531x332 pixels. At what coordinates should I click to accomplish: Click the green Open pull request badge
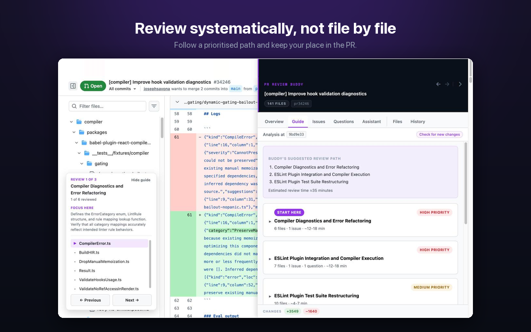click(x=93, y=86)
